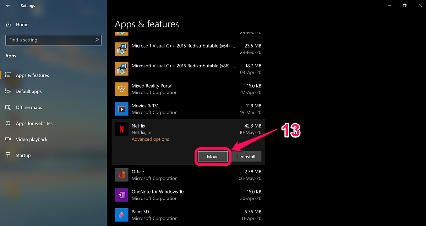Image resolution: width=426 pixels, height=226 pixels.
Task: Click the Office app icon
Action: pyautogui.click(x=121, y=175)
